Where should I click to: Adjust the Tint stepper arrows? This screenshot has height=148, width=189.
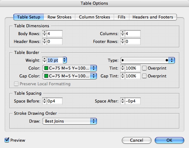click(x=122, y=68)
